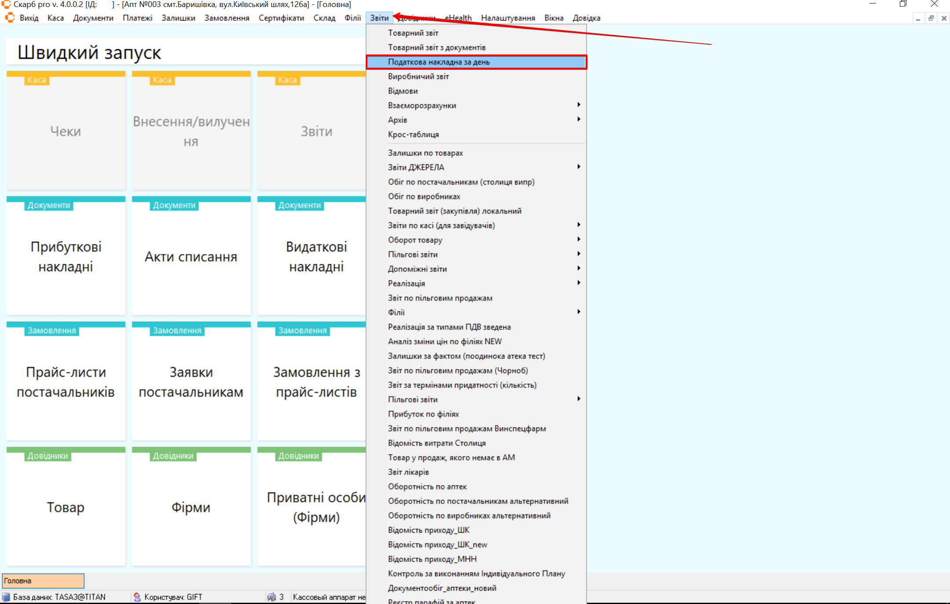Select Податкова накладна за день
This screenshot has width=950, height=604.
(x=439, y=62)
